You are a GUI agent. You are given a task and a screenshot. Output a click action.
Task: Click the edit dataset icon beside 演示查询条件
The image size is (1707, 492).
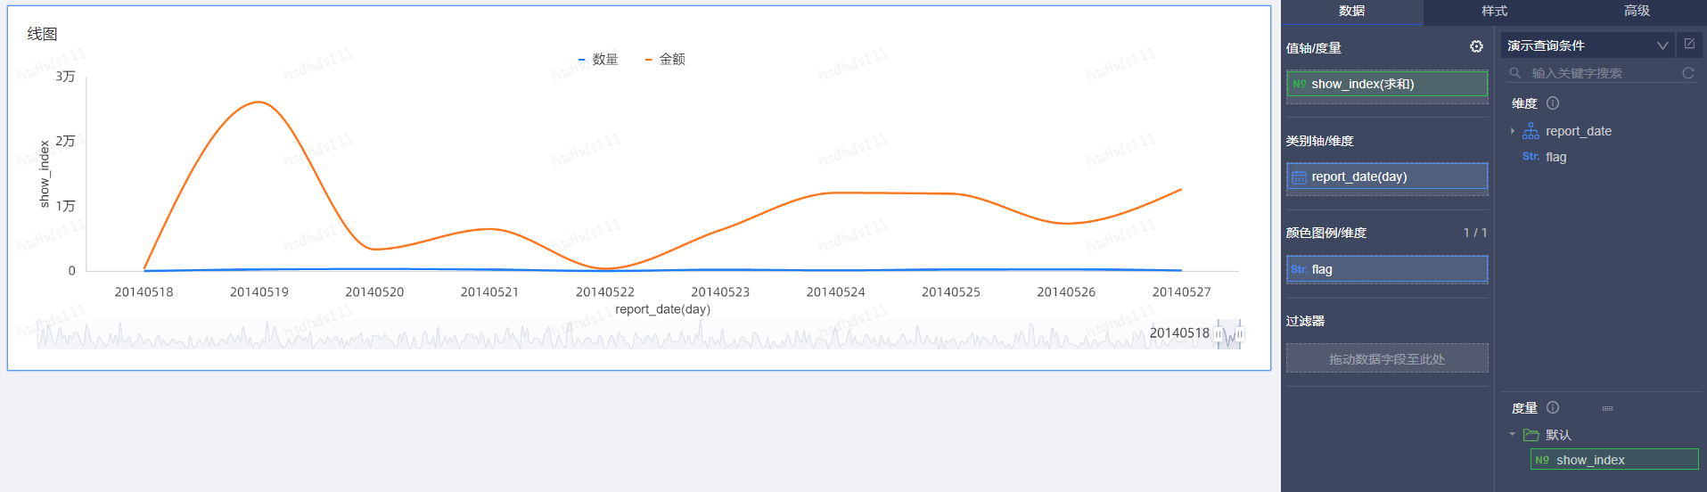(1689, 44)
